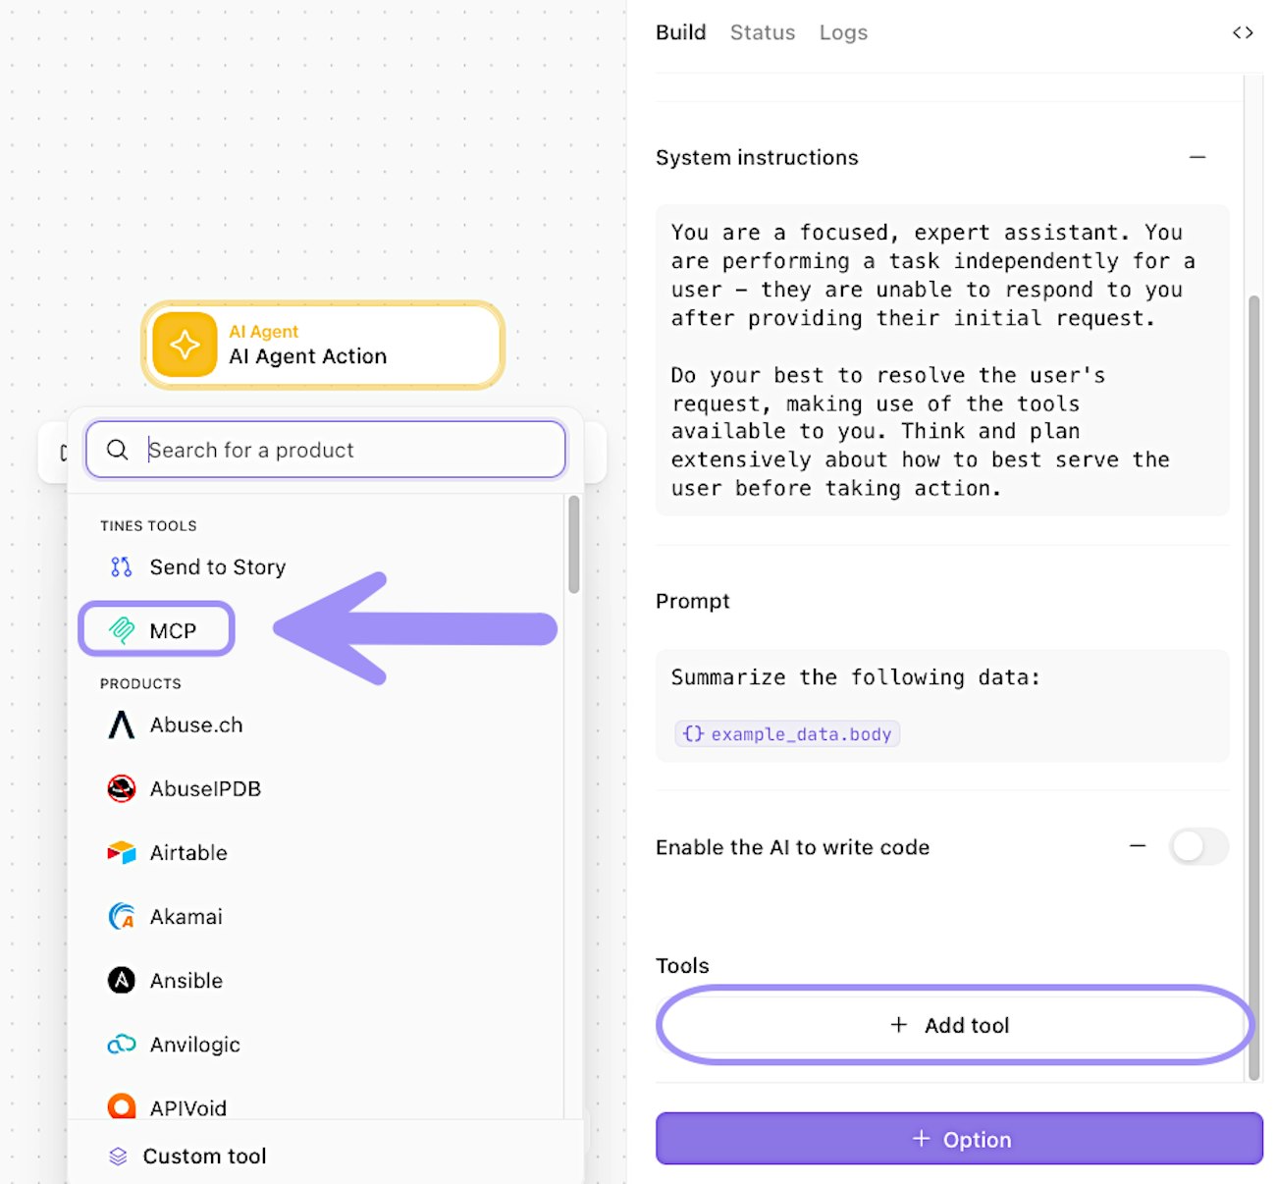Focus the Search for a product field
This screenshot has height=1184, width=1276.
(x=348, y=450)
